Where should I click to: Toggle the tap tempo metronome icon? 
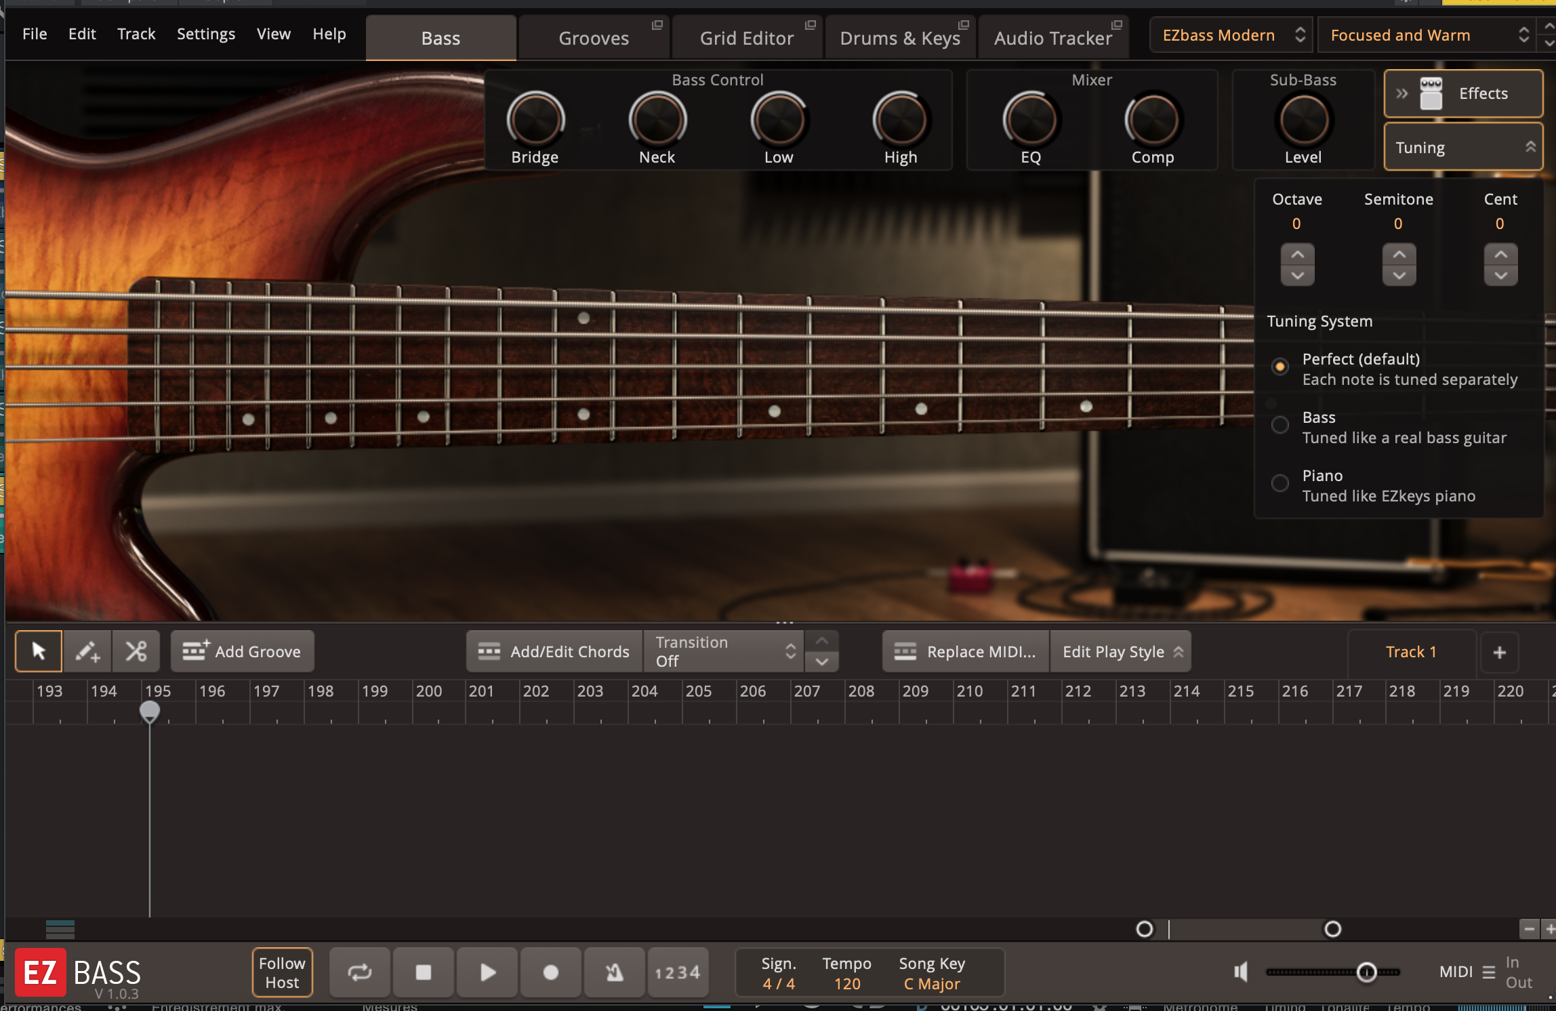[614, 972]
